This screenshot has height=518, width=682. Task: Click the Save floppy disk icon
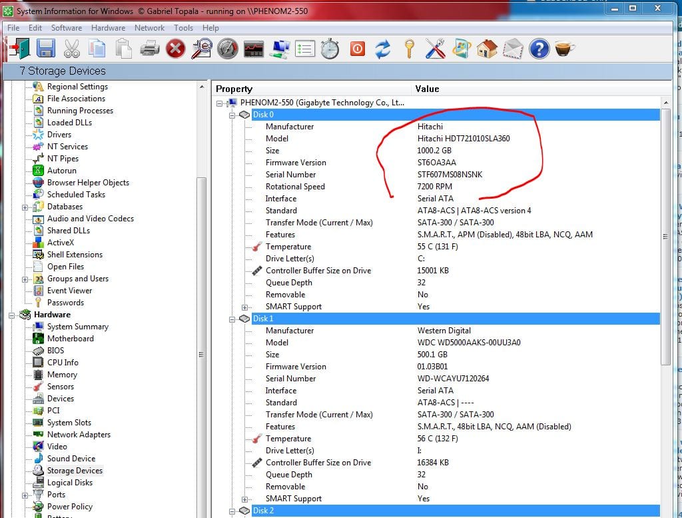pyautogui.click(x=46, y=48)
